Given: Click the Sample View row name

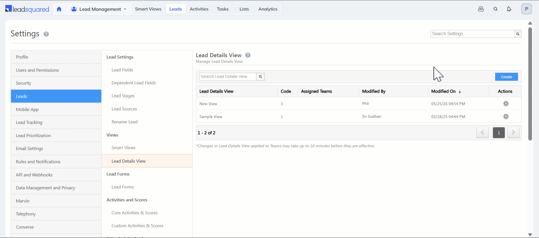Looking at the screenshot, I should pos(211,117).
